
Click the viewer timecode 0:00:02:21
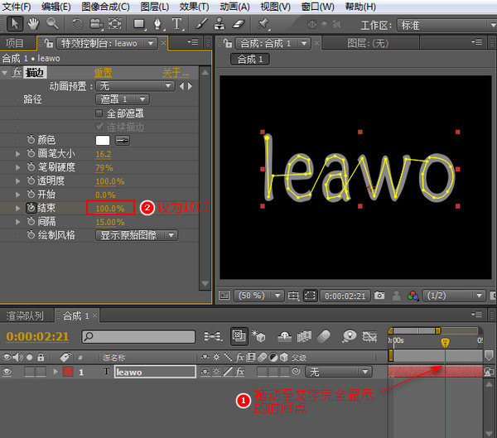click(345, 296)
